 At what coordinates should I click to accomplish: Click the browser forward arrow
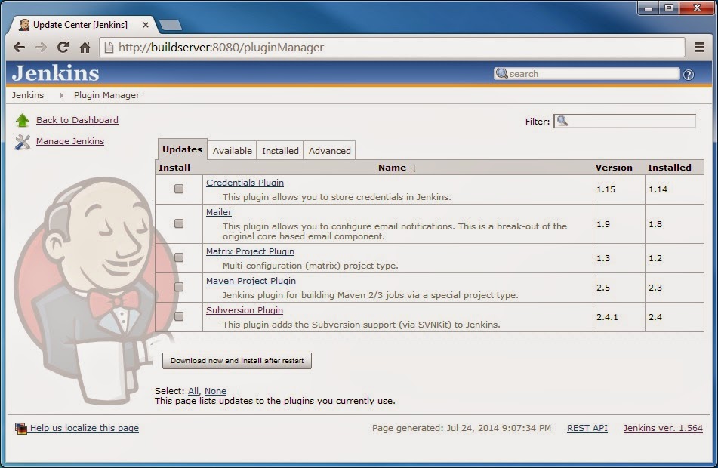pos(42,47)
